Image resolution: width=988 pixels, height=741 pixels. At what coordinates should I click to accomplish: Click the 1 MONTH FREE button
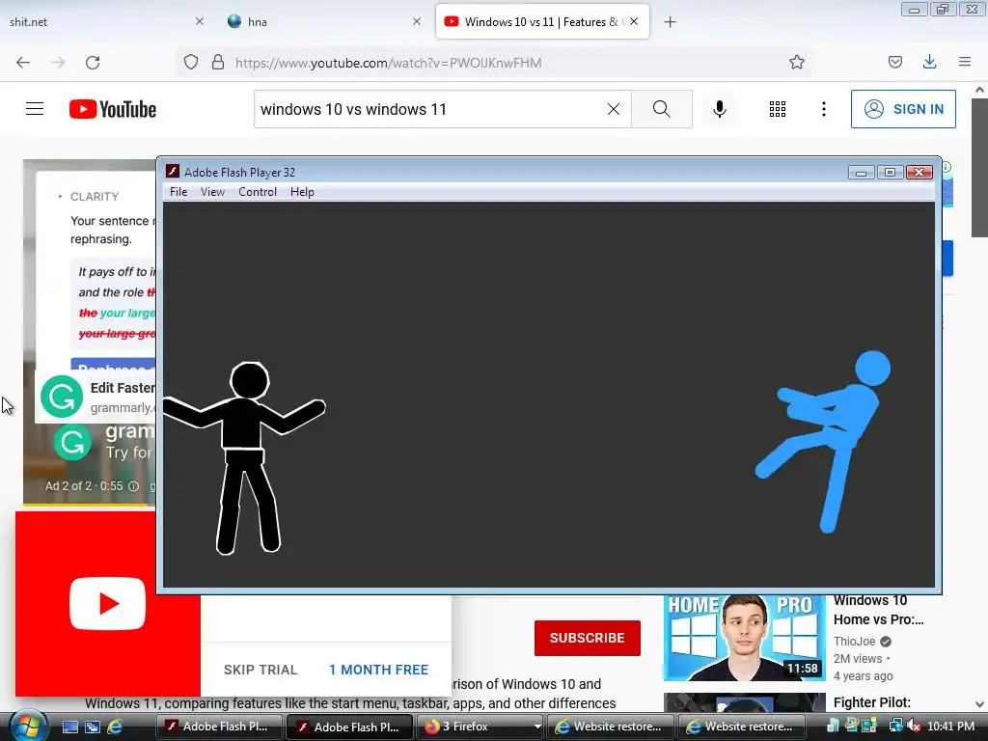(378, 670)
